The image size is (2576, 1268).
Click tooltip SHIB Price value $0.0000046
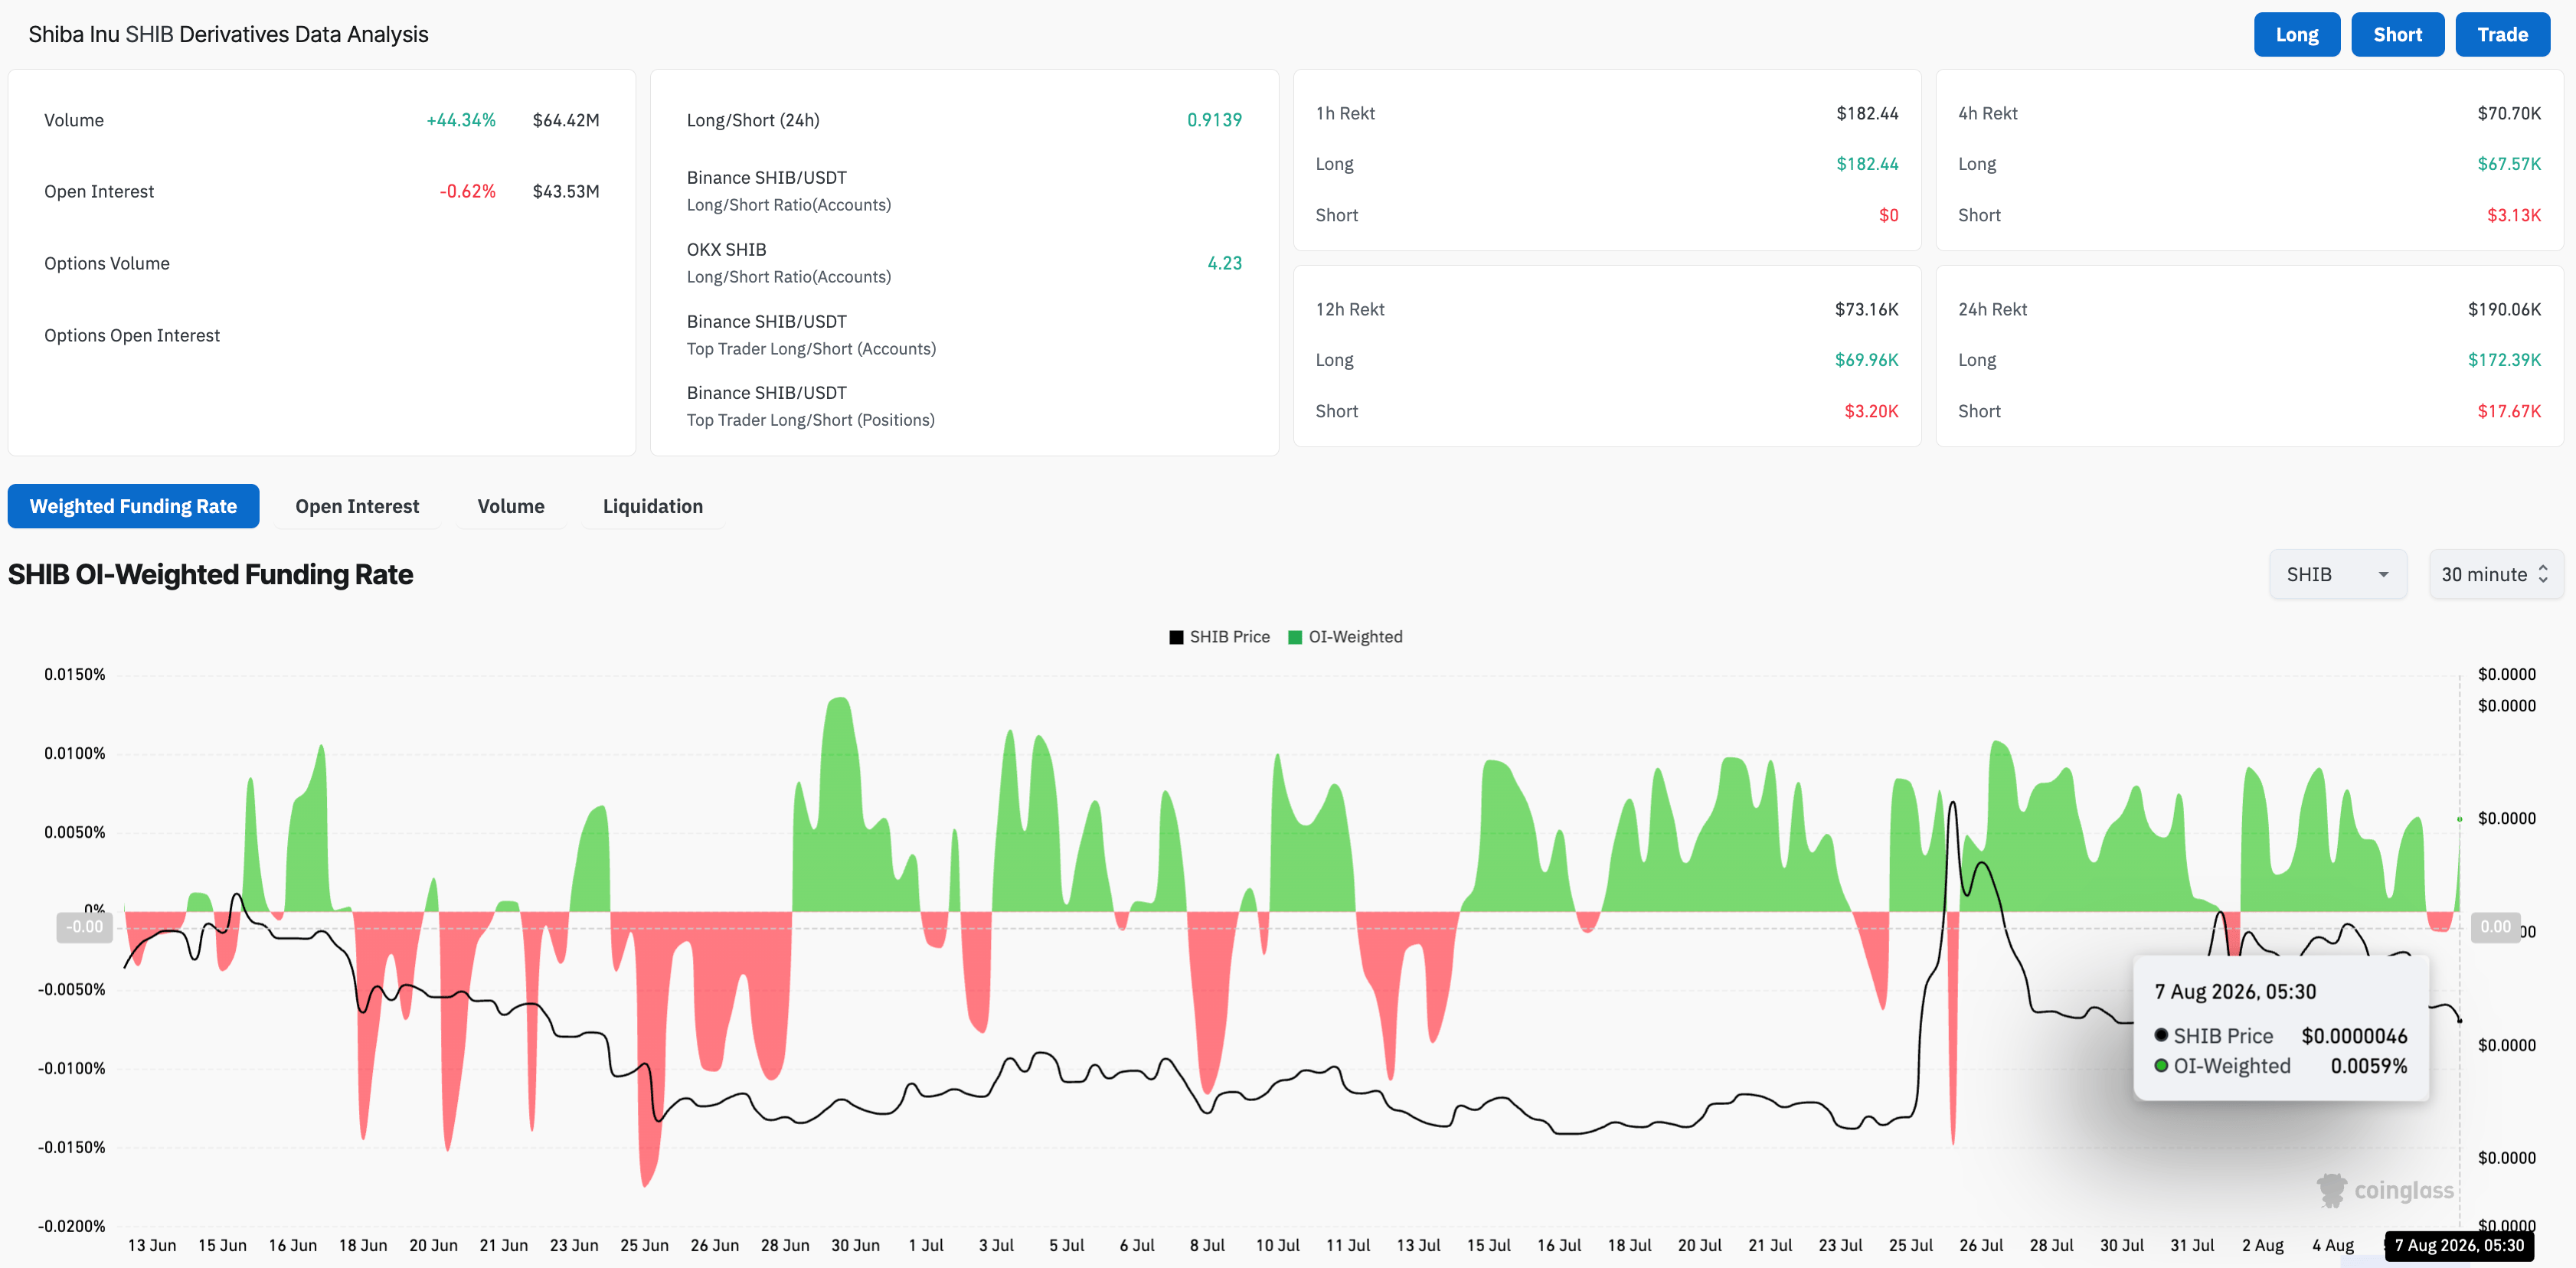pos(2354,1036)
